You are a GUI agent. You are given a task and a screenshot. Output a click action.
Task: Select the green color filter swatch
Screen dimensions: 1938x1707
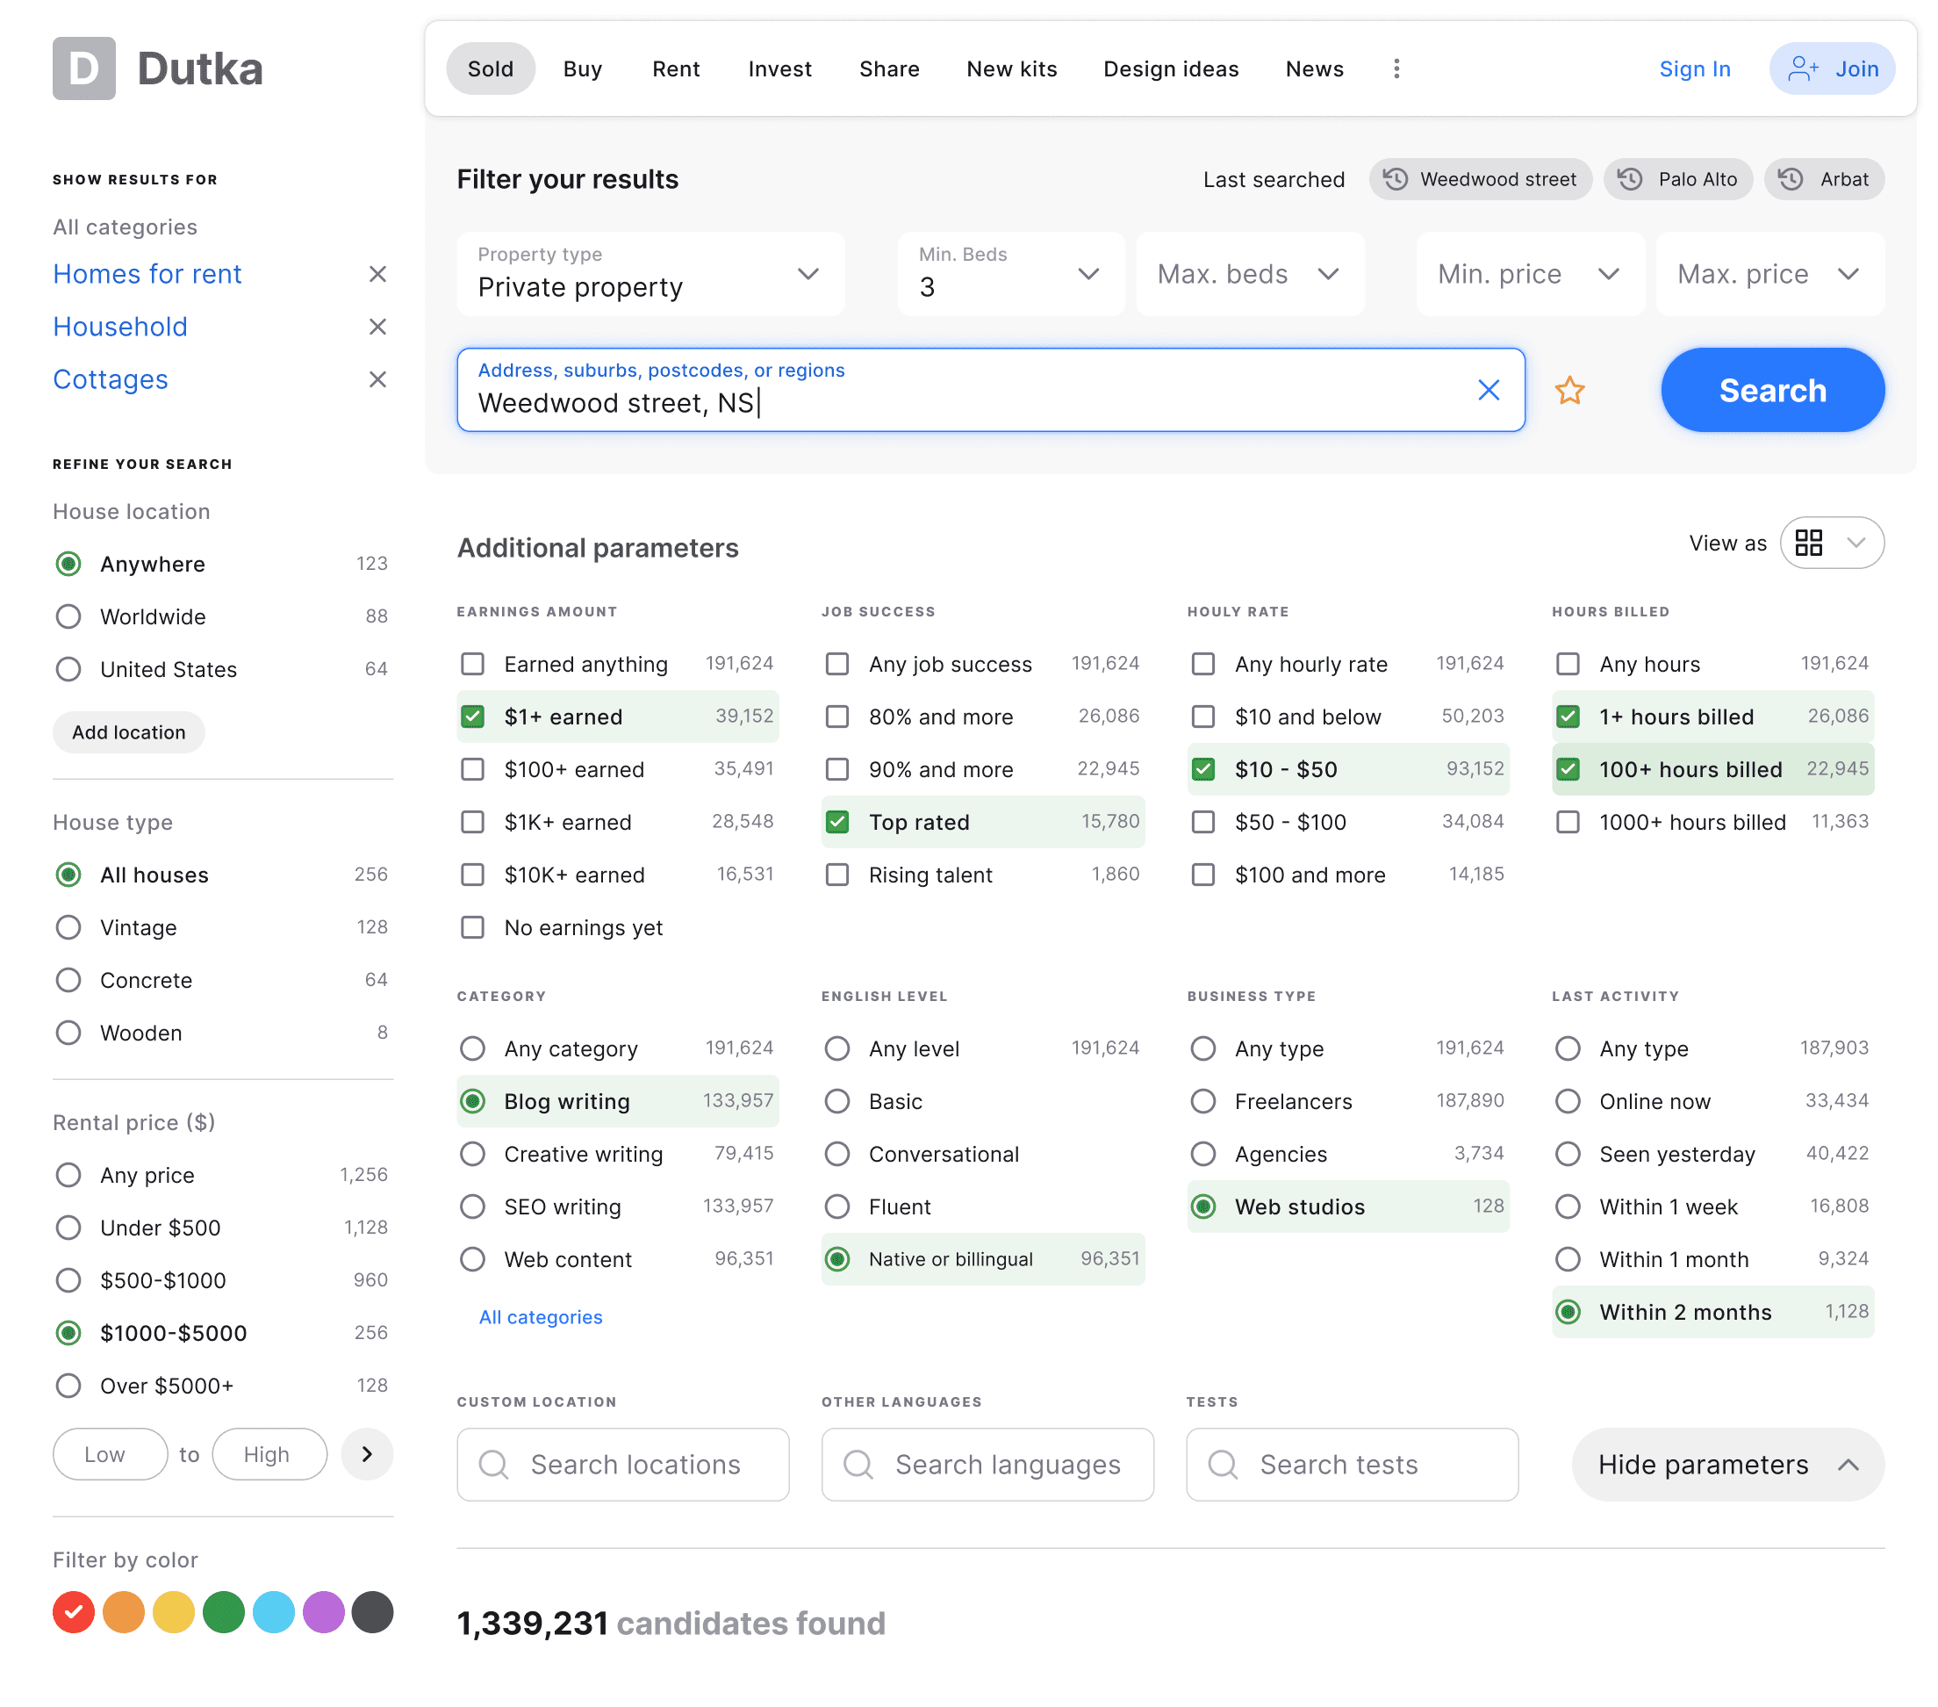(223, 1611)
